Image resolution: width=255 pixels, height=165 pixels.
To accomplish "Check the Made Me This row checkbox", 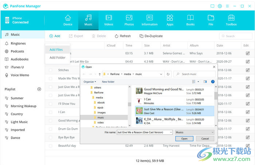I will tap(51, 79).
